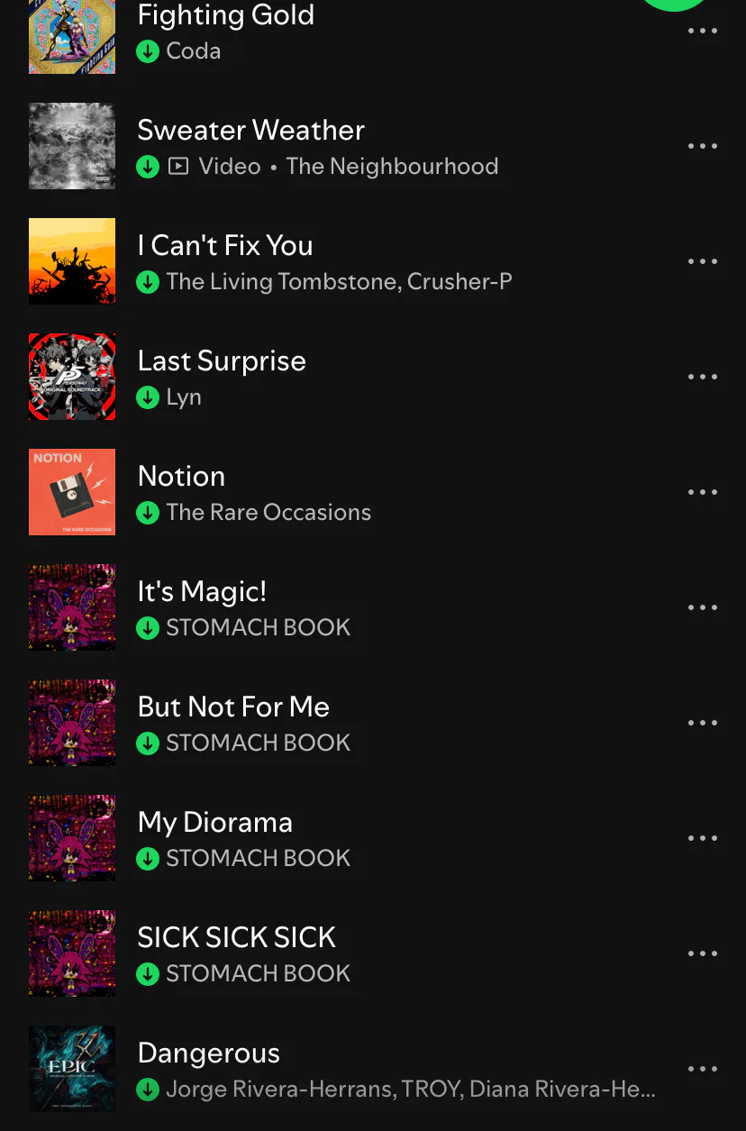Viewport: 746px width, 1131px height.
Task: Open three-dot menu for My Diorama
Action: pyautogui.click(x=703, y=838)
